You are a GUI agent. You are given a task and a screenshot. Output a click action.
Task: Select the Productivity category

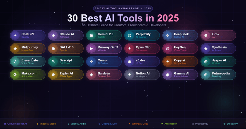(200, 124)
